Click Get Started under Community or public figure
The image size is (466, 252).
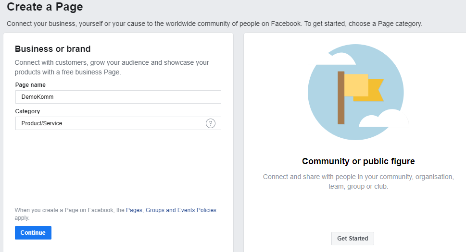pyautogui.click(x=353, y=239)
